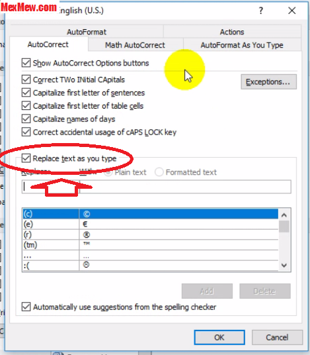Toggle Correct accidental usage of cAPS LOCK key
The image size is (310, 355).
26,132
